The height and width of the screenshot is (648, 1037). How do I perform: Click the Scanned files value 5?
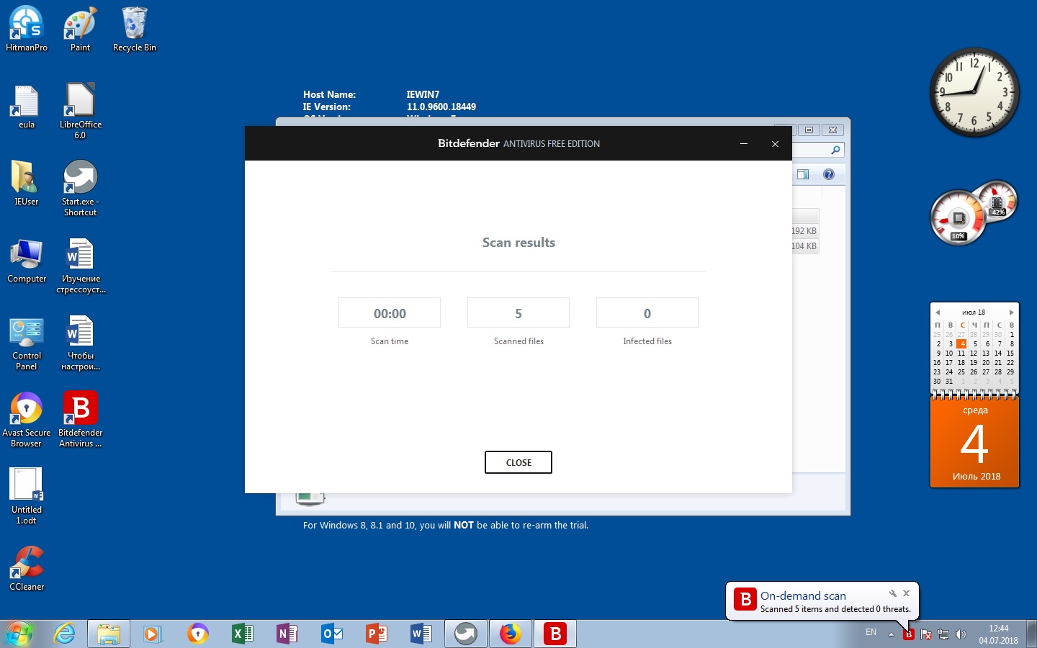pyautogui.click(x=518, y=313)
